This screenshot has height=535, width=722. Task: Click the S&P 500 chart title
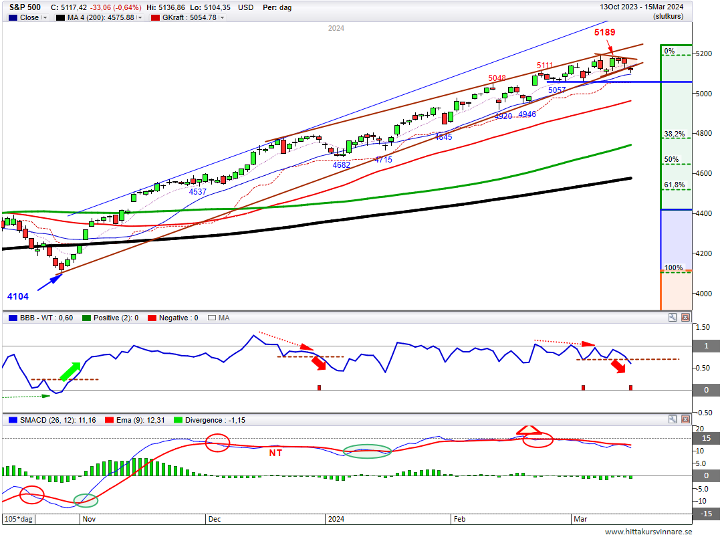click(25, 7)
